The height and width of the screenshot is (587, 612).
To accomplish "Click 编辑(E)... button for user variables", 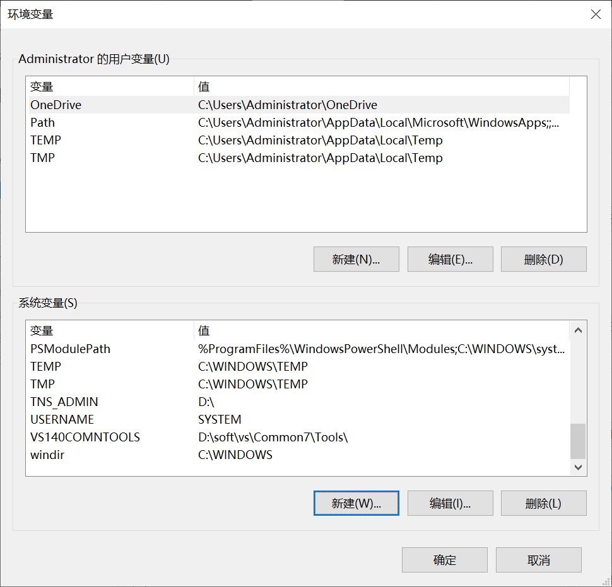I will (x=450, y=259).
